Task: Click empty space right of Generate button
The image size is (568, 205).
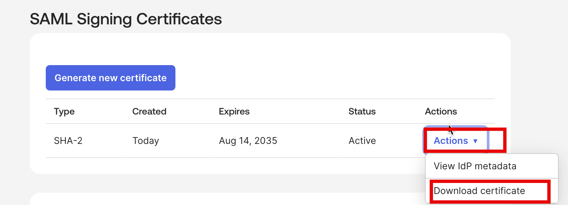Action: (x=334, y=78)
